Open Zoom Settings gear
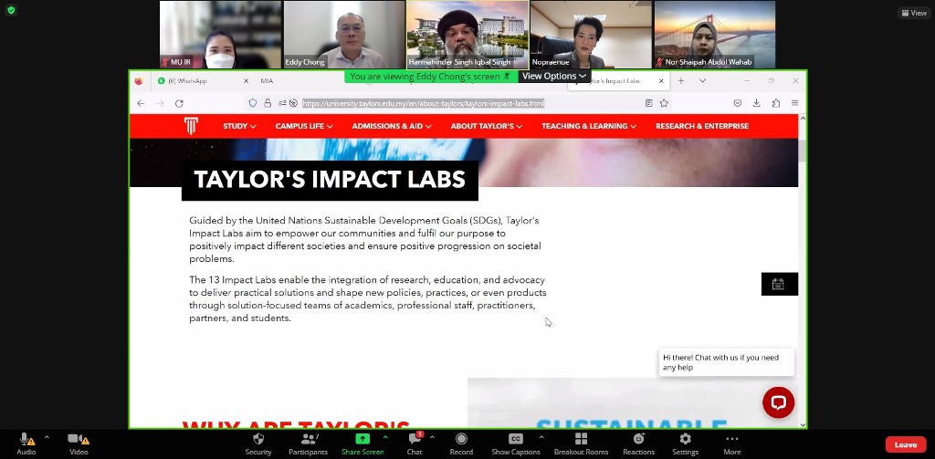Image resolution: width=935 pixels, height=459 pixels. (x=685, y=439)
